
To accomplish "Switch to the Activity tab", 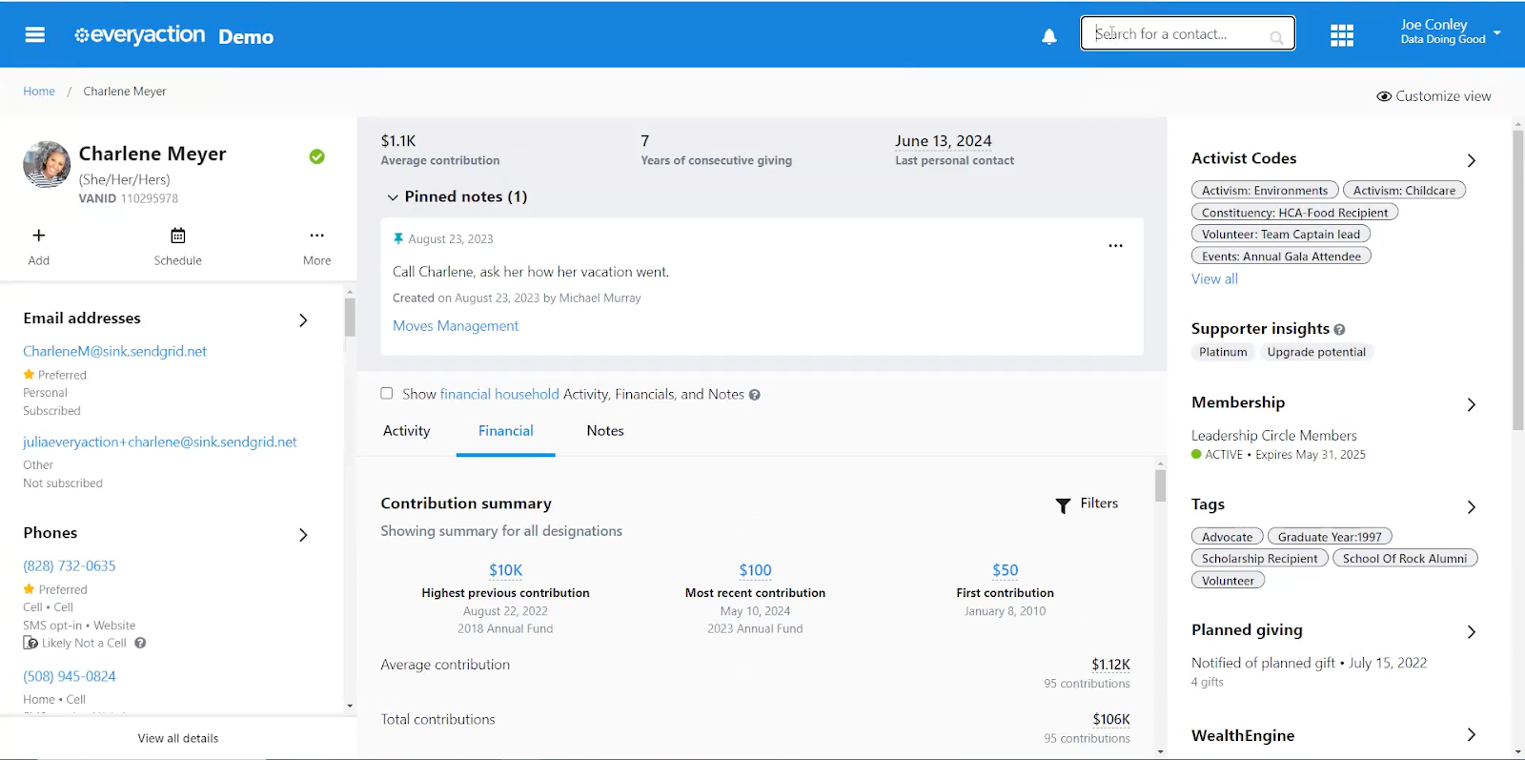I will coord(407,431).
